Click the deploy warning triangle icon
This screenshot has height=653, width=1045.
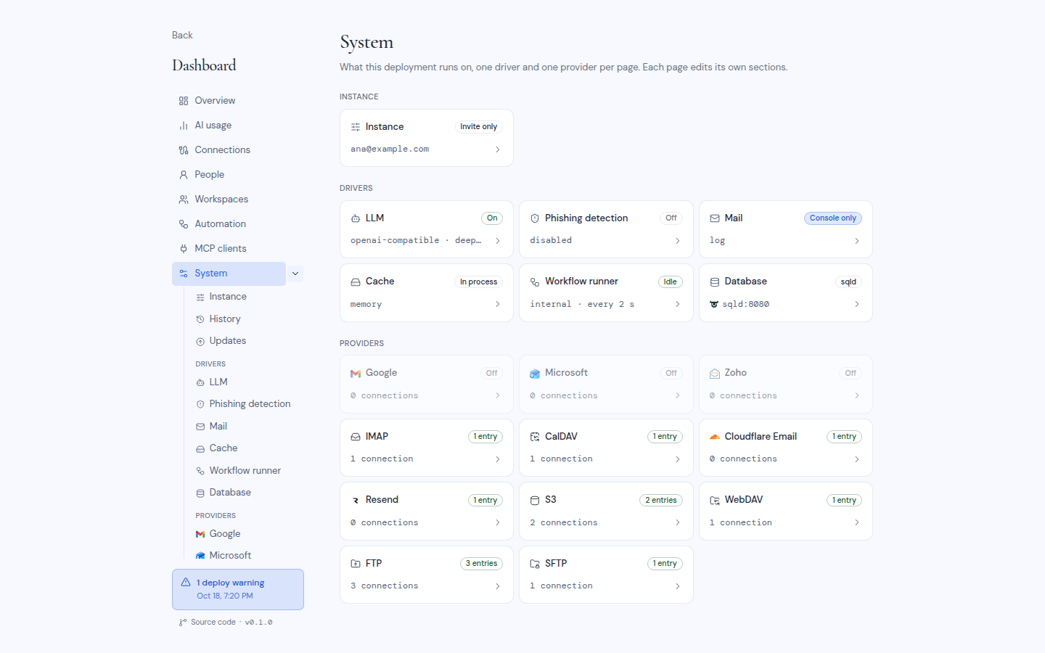tap(186, 583)
